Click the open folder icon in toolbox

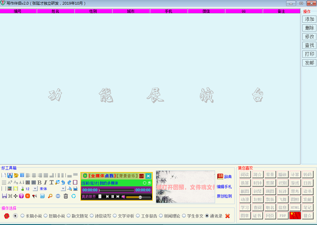coord(16,175)
